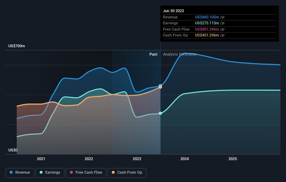Click the 2021 x-axis label
Image resolution: width=286 pixels, height=182 pixels.
coord(41,159)
